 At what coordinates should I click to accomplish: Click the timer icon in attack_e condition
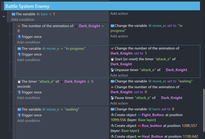(19, 82)
